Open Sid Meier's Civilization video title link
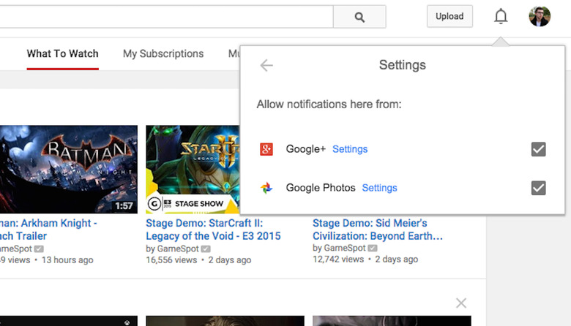Image resolution: width=571 pixels, height=326 pixels. tap(377, 230)
